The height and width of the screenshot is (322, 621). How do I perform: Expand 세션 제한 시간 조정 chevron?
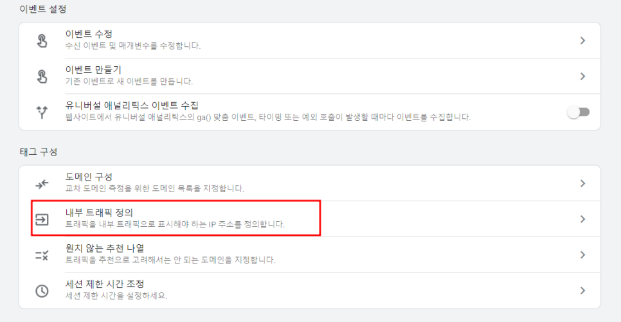click(x=582, y=291)
